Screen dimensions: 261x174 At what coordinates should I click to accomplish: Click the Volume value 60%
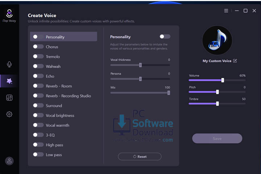(x=243, y=76)
